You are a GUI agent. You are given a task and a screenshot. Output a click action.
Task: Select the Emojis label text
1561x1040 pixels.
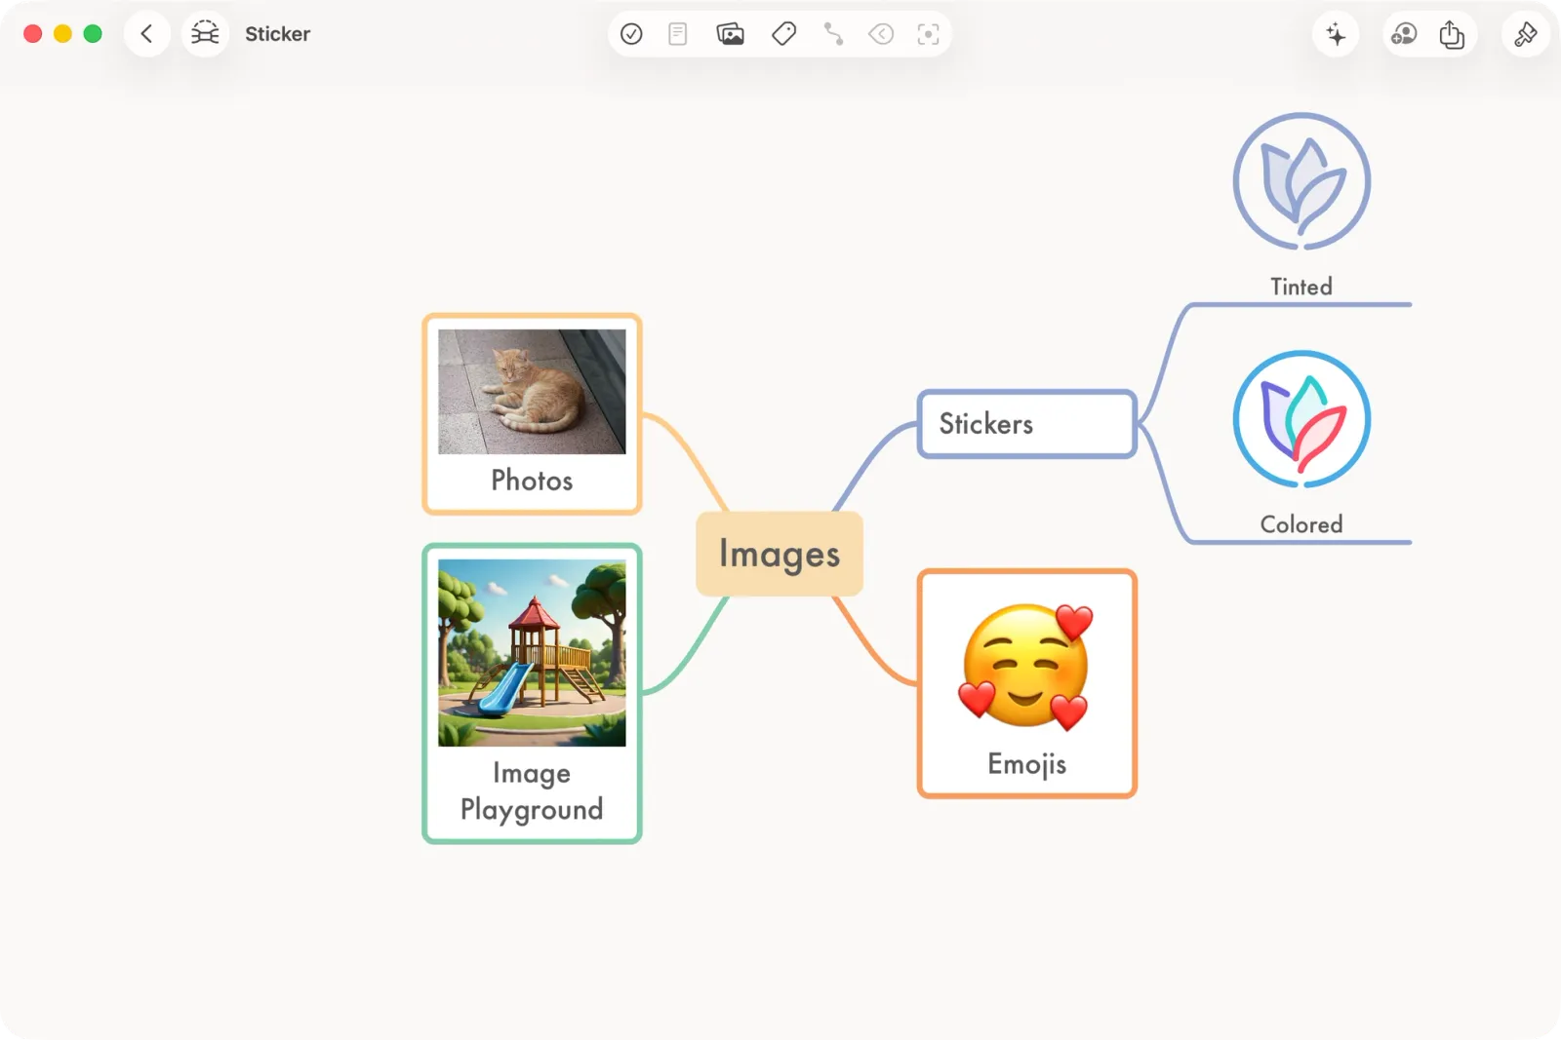point(1026,764)
